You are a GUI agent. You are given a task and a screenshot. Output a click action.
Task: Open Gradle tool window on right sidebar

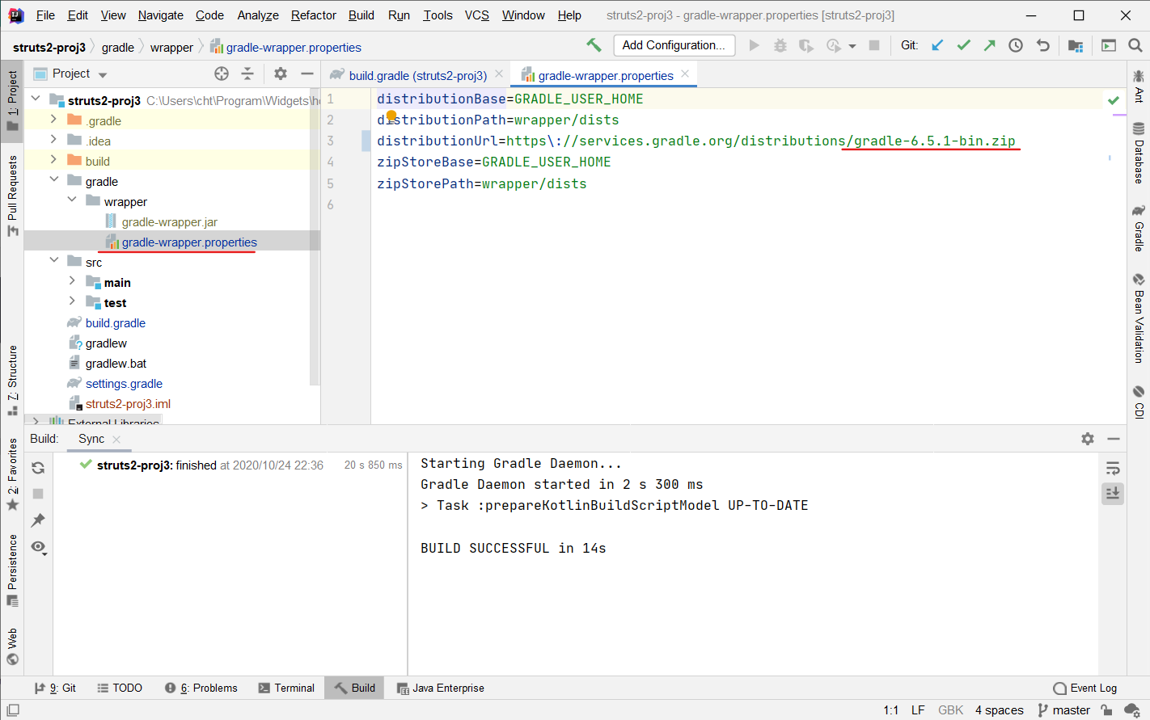point(1139,229)
